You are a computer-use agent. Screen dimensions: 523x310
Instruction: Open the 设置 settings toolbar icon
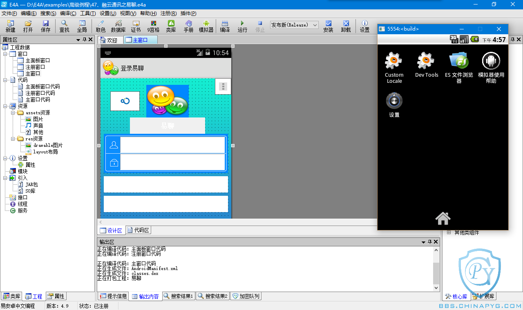364,26
